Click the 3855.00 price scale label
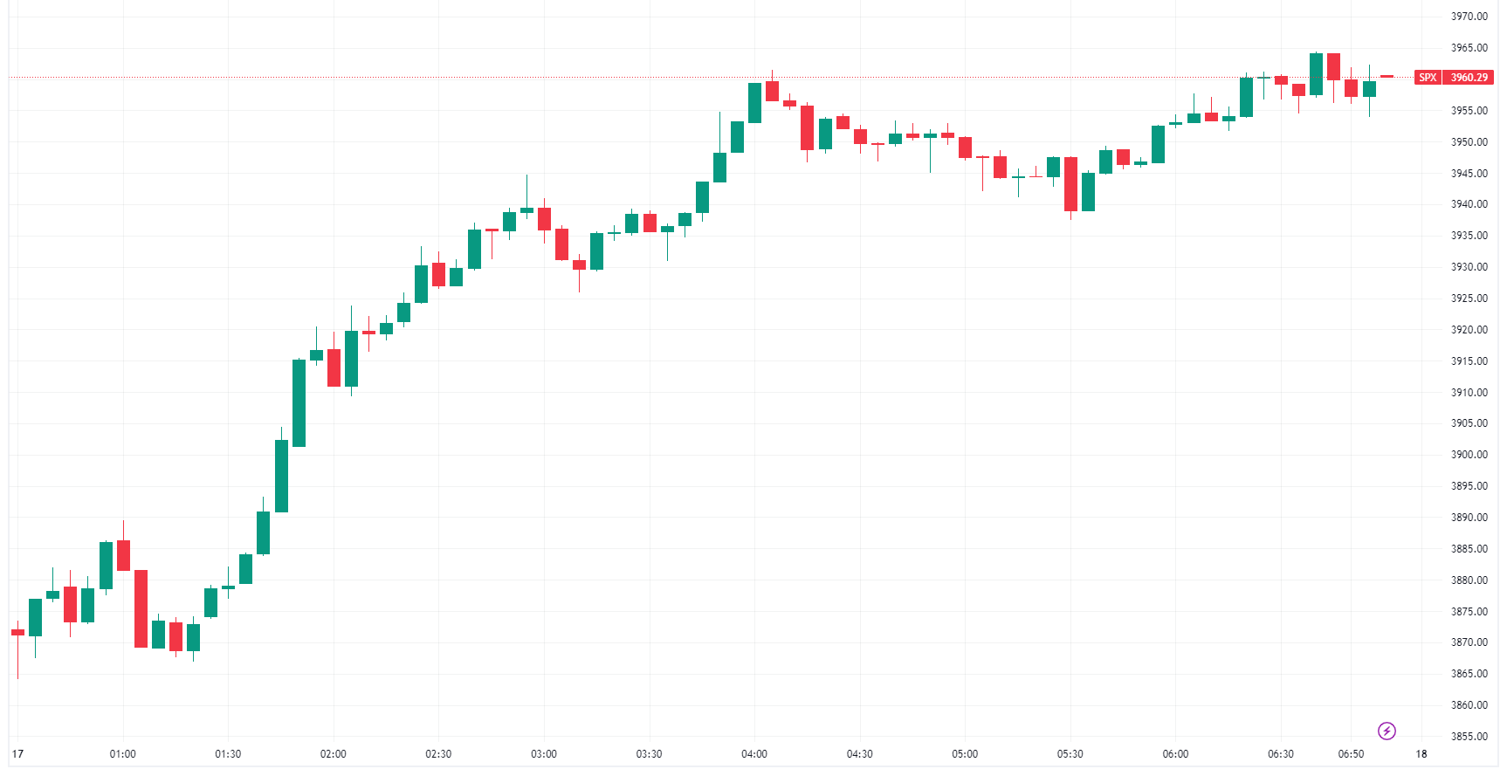The width and height of the screenshot is (1507, 769). click(1469, 737)
